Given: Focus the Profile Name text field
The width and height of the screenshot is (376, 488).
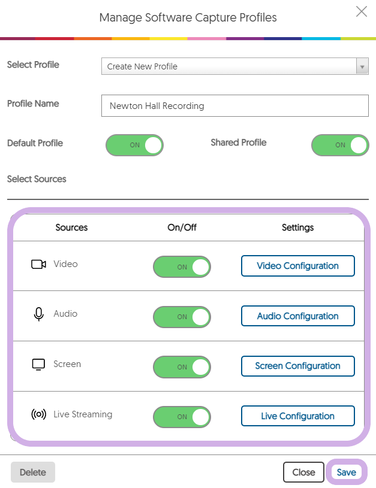Looking at the screenshot, I should [234, 106].
